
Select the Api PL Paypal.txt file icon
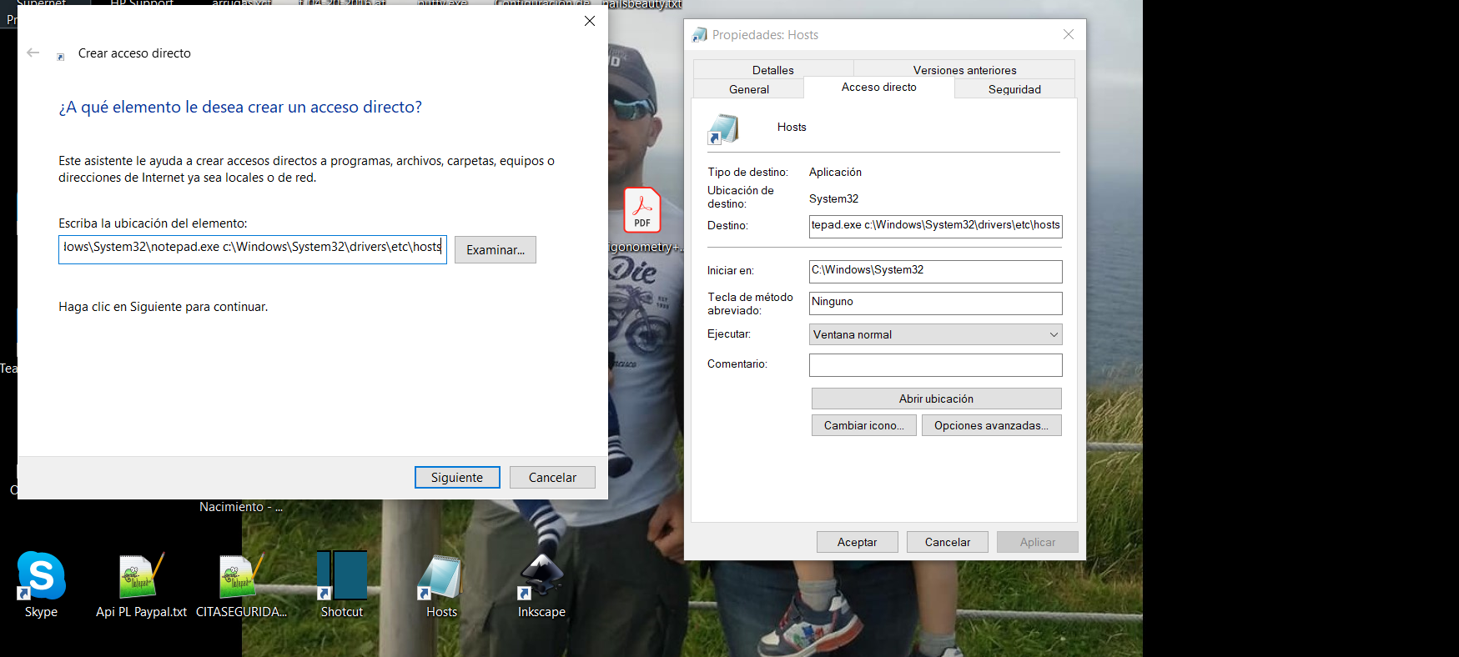pyautogui.click(x=141, y=577)
